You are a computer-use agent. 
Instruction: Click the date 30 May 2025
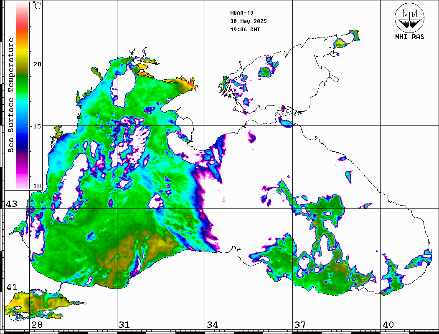point(249,21)
